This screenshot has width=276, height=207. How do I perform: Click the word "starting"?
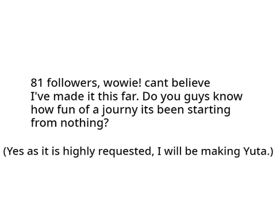coord(209,110)
